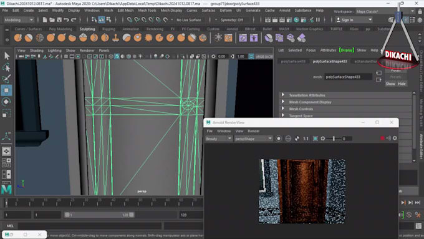Select the Relax sculpt brush on shelf
The height and width of the screenshot is (239, 424).
(39, 38)
